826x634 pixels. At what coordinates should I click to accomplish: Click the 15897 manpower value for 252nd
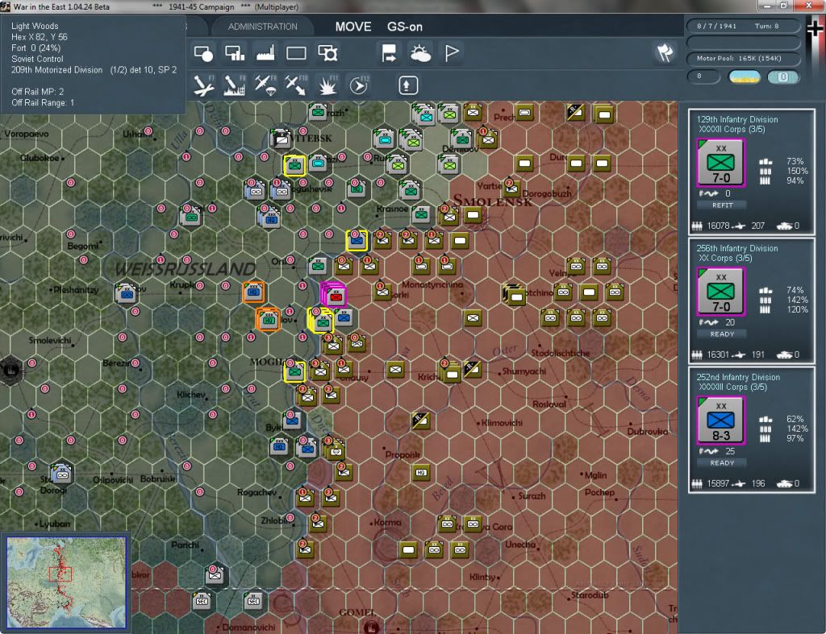[718, 483]
